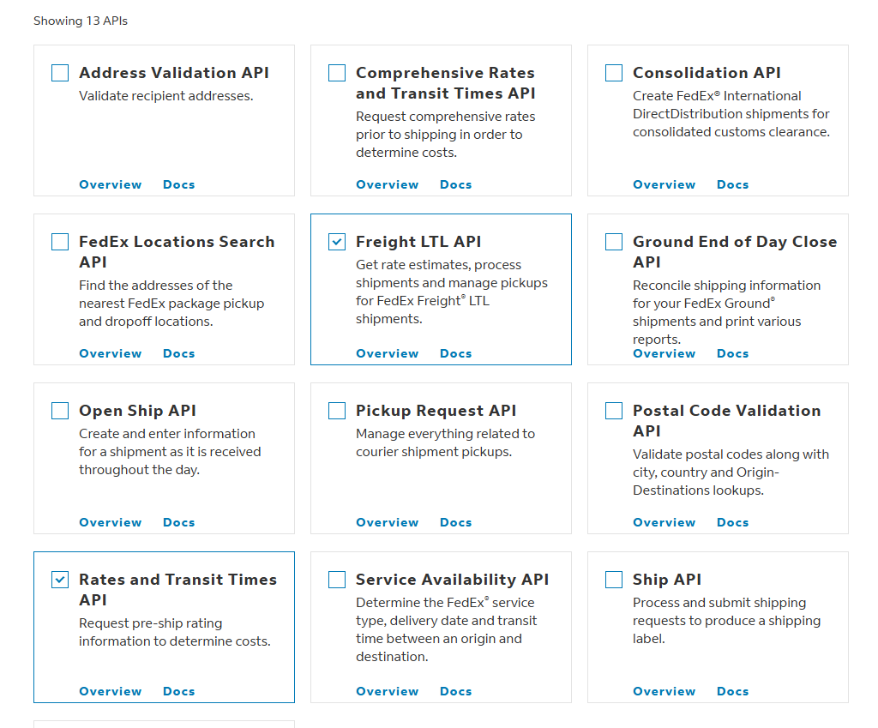Image resolution: width=878 pixels, height=728 pixels.
Task: Uncheck the Freight LTL API checkbox
Action: [337, 242]
